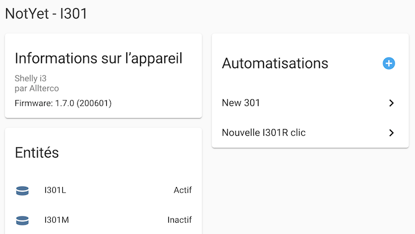Click the Shelly i3 model text
This screenshot has height=234, width=415.
point(30,78)
